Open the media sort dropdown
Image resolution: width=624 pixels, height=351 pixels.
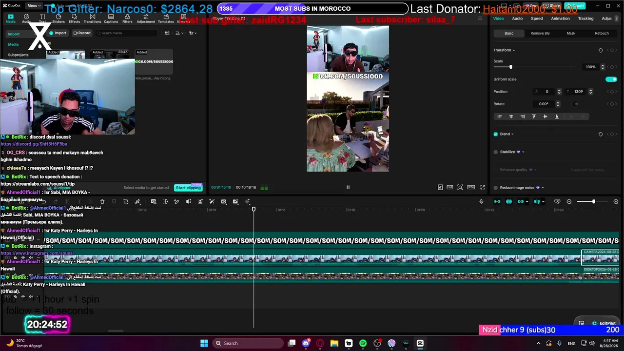[x=179, y=33]
